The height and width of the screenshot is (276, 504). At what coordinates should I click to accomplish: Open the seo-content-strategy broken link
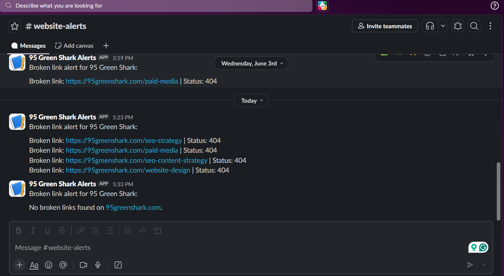click(x=136, y=160)
